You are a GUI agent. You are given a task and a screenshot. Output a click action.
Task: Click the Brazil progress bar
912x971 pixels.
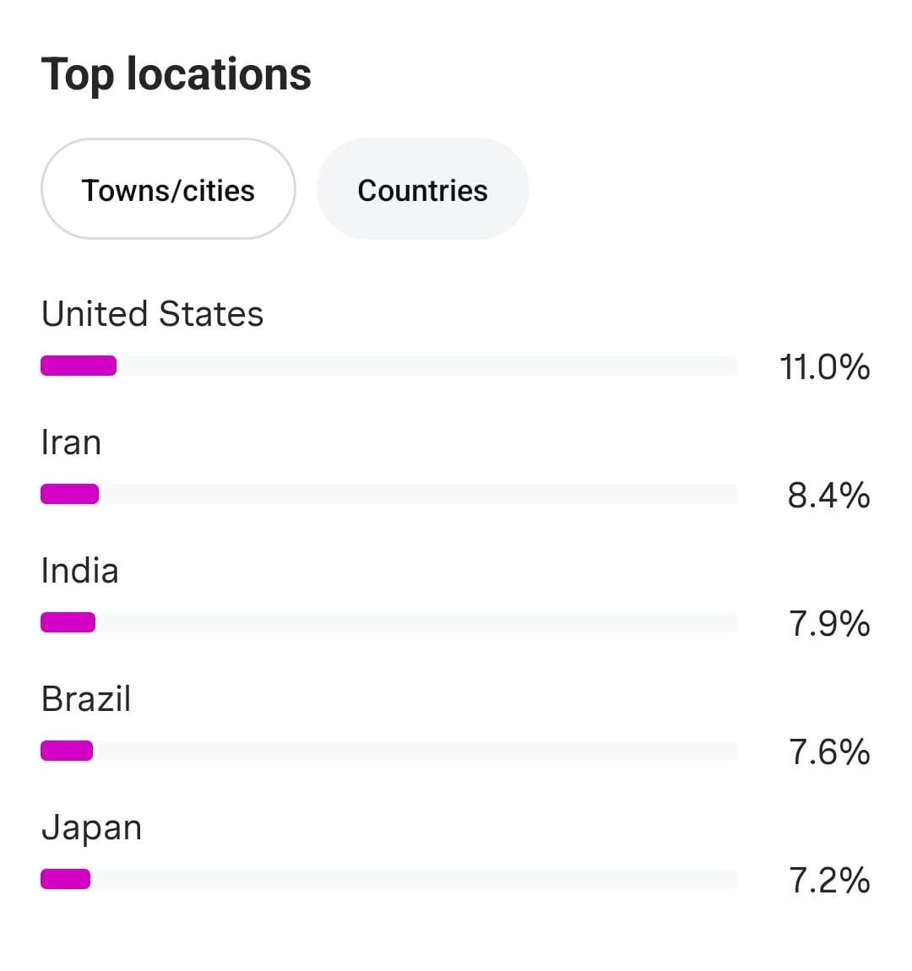[388, 751]
